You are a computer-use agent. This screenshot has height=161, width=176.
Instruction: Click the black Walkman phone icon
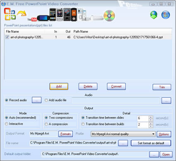click(x=74, y=14)
